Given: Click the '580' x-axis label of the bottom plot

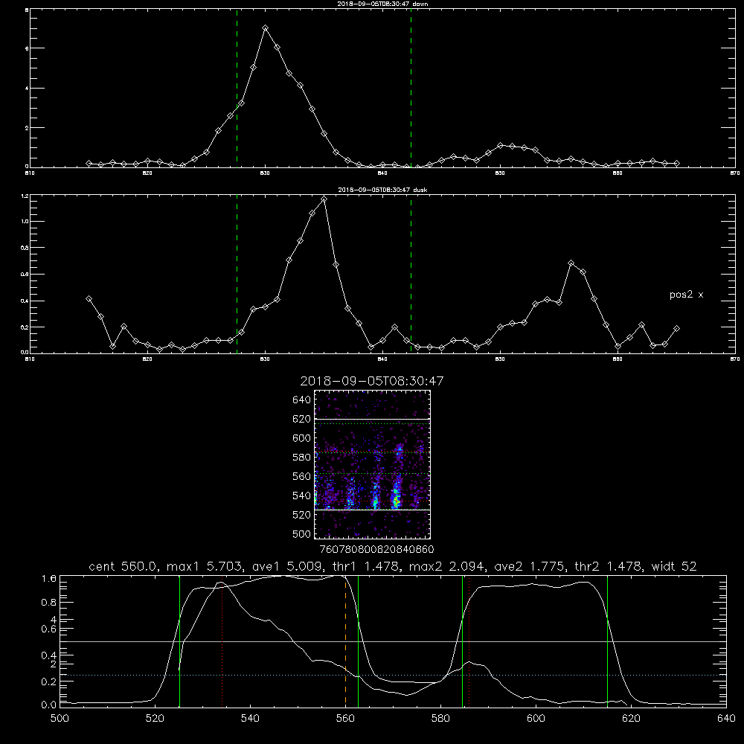Looking at the screenshot, I should [x=440, y=719].
